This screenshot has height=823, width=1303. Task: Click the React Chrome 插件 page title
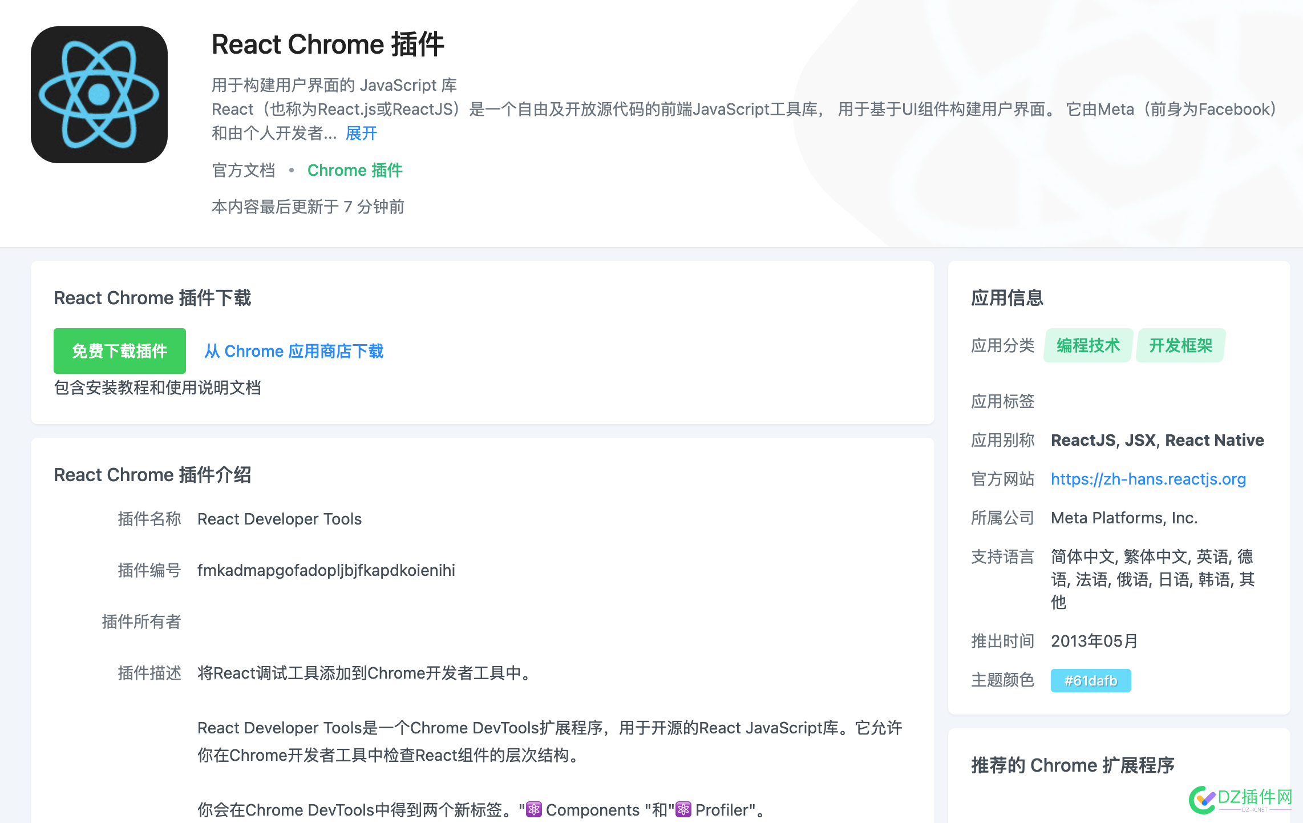[328, 45]
